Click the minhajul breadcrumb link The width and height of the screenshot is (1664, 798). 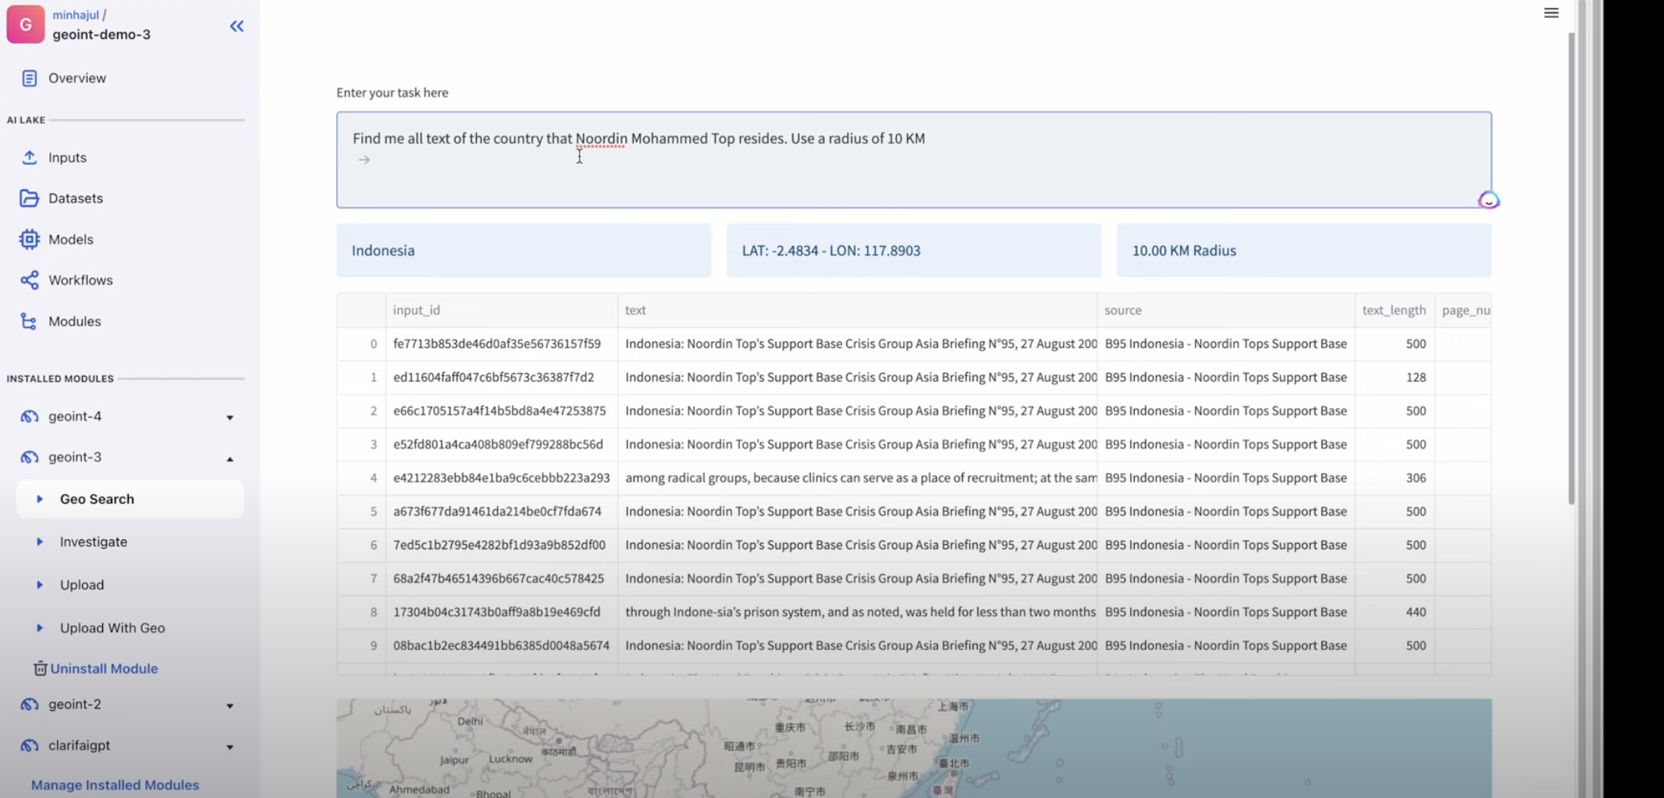click(75, 14)
